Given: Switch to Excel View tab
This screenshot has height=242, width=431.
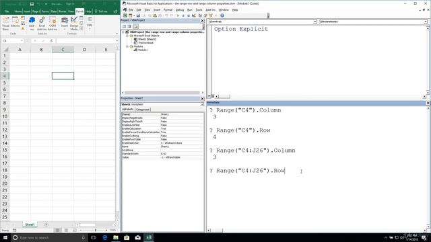Looking at the screenshot, I should point(71,11).
